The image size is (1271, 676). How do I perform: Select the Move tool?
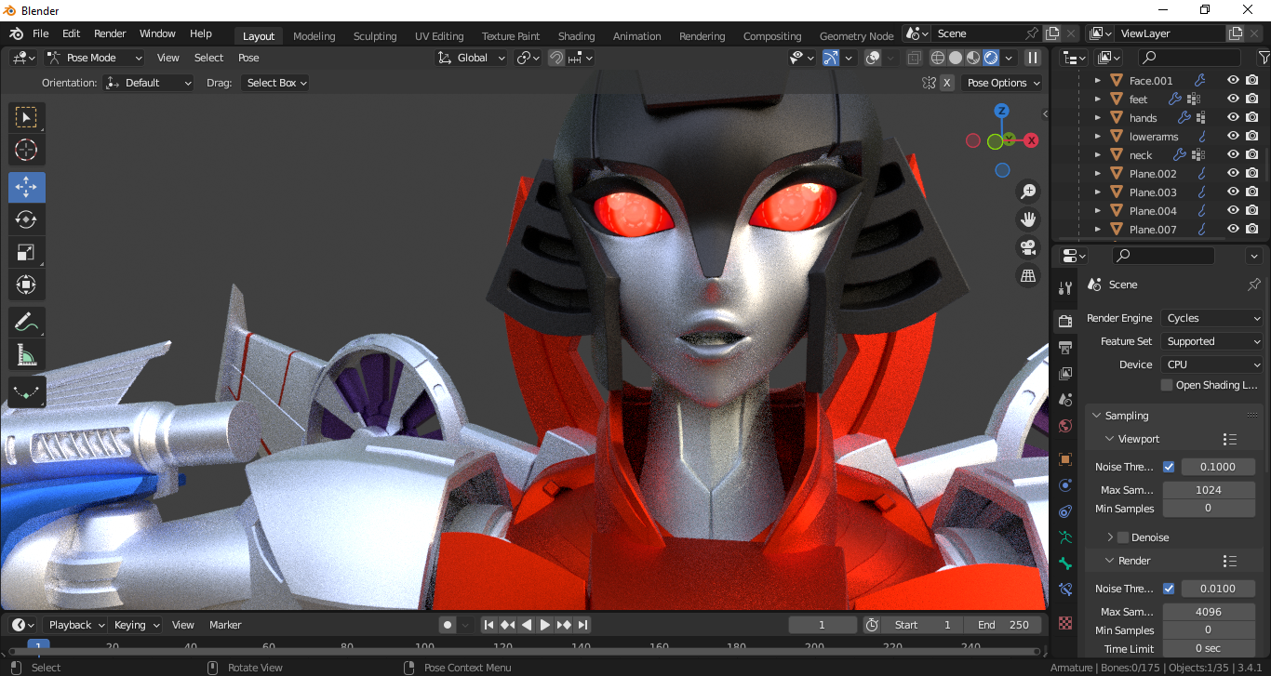(26, 187)
